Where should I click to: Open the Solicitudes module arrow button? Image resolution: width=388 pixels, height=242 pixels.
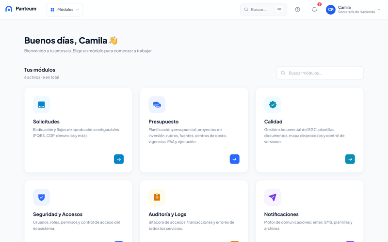(x=119, y=159)
